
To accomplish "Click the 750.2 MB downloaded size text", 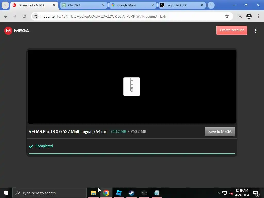I will (118, 131).
